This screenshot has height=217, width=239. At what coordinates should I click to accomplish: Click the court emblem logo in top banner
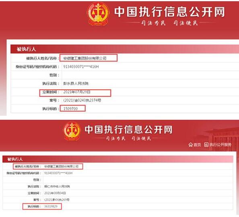coord(98,14)
